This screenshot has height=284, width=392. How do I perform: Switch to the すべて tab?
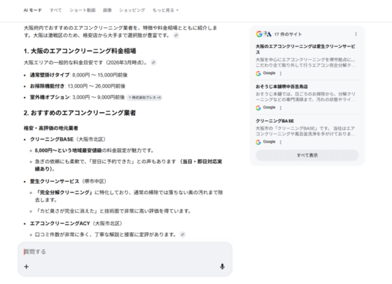55,10
